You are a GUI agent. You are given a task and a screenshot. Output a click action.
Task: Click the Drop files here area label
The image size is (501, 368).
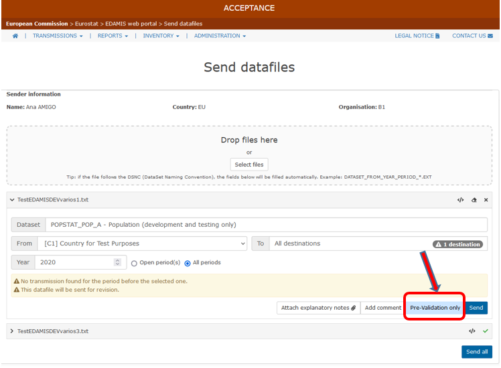249,140
